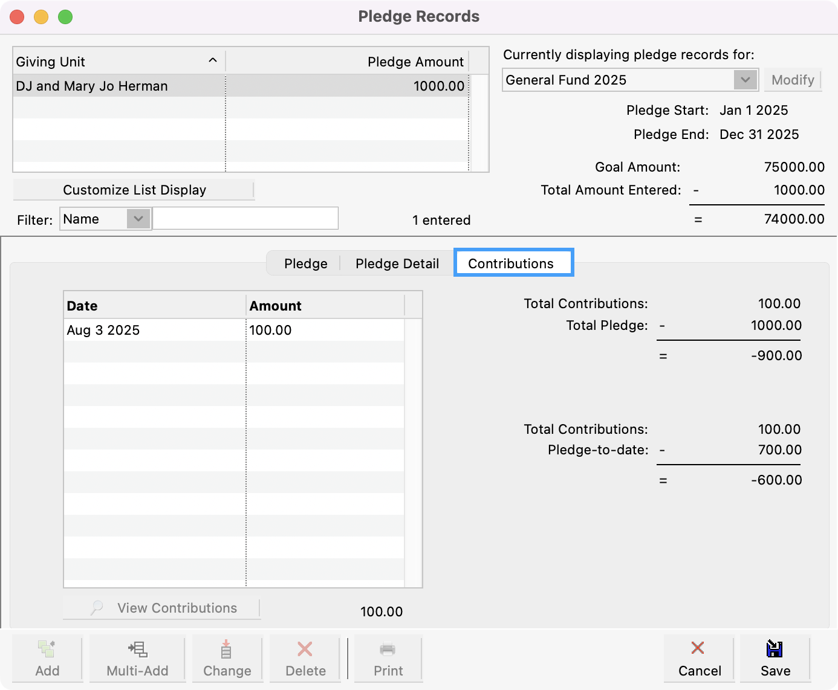Open the Pledge Detail tab

coord(397,263)
